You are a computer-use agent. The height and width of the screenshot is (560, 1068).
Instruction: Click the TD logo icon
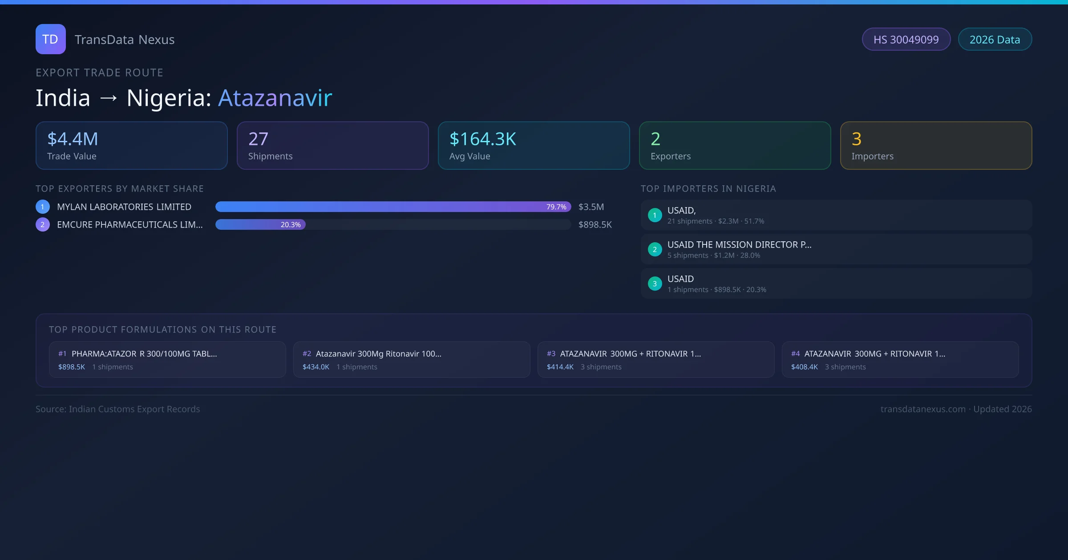(50, 39)
